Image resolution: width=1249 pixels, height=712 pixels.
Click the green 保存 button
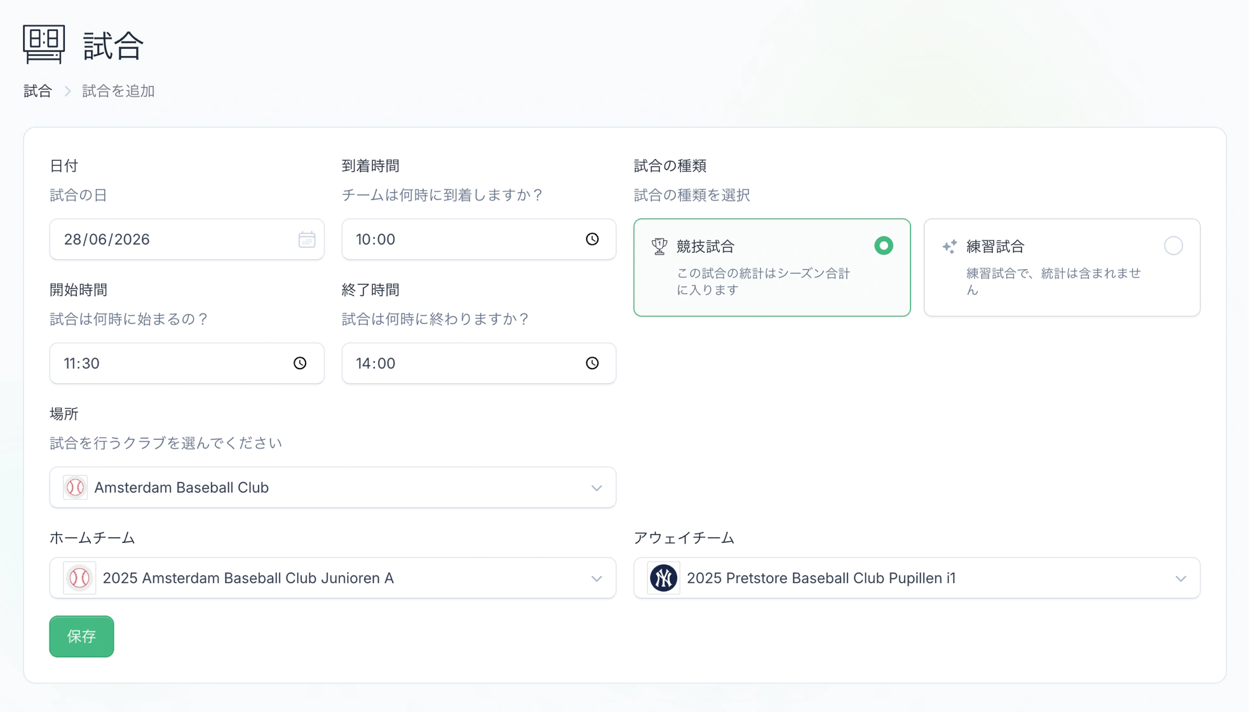pos(81,636)
